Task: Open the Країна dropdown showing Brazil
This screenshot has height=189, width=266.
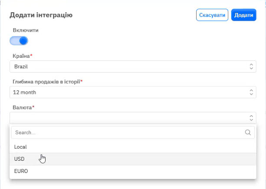Action: point(130,66)
